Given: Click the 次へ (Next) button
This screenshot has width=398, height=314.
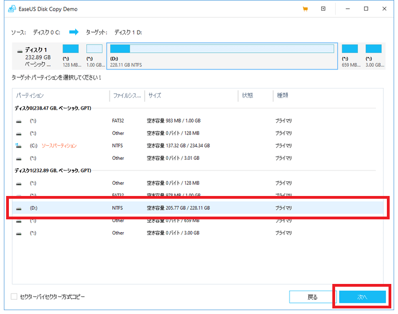Looking at the screenshot, I should tap(362, 297).
